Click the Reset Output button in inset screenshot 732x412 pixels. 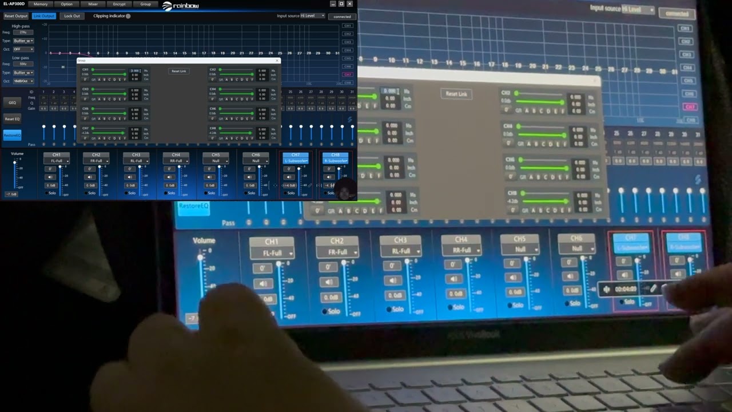(x=16, y=16)
